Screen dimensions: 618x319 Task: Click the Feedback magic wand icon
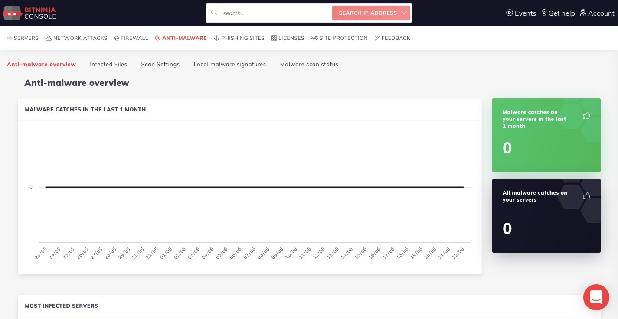click(x=377, y=38)
